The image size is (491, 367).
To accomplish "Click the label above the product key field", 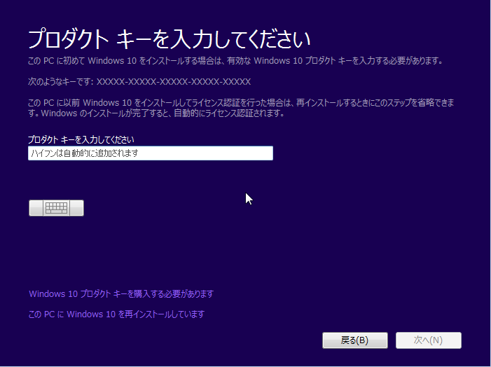I will pos(81,139).
